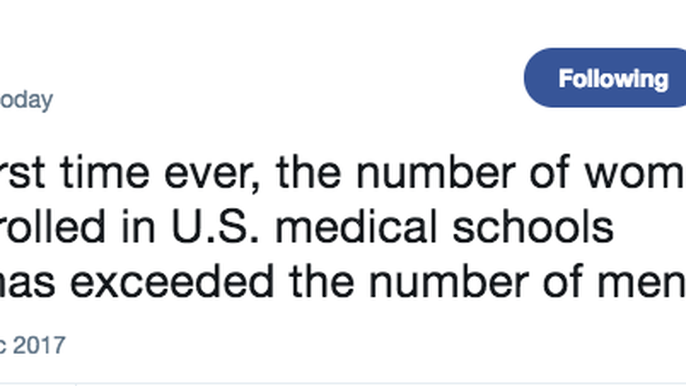Click the partial word "rst" starting the tweet
Image resolution: width=686 pixels, height=386 pixels.
click(x=23, y=173)
